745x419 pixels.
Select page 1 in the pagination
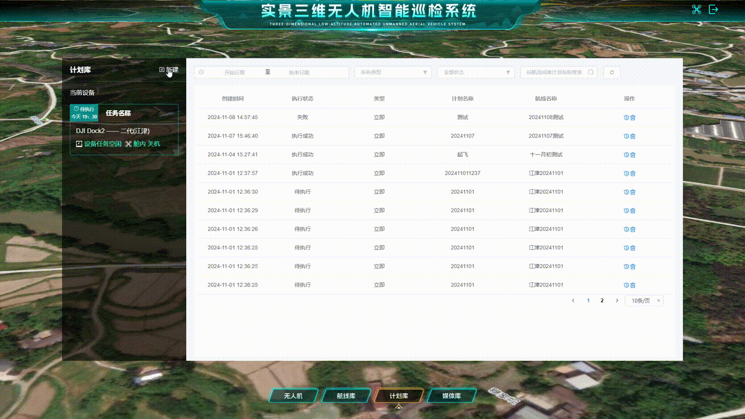click(588, 300)
